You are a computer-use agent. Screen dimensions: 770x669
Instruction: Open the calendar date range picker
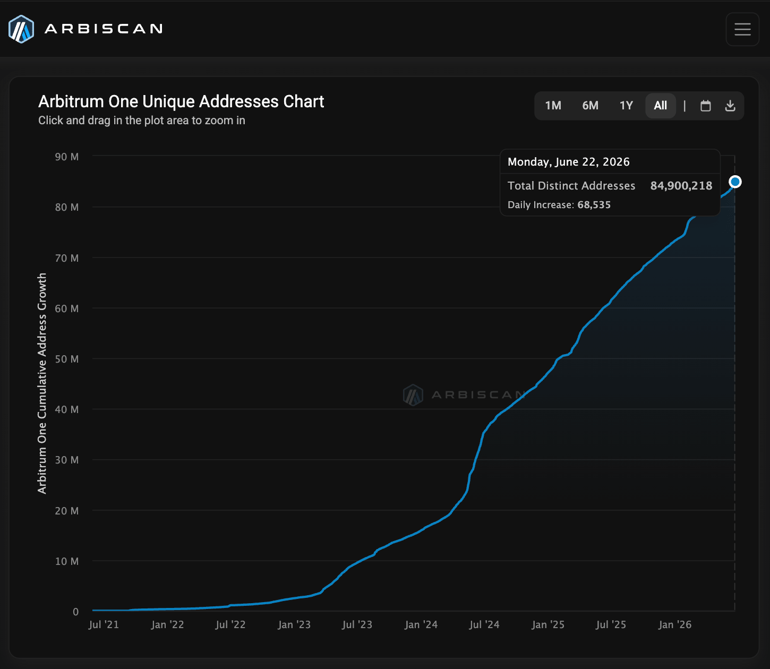point(705,106)
